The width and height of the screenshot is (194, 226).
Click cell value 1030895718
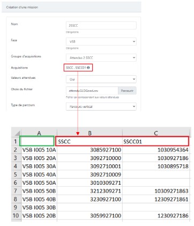156,166
